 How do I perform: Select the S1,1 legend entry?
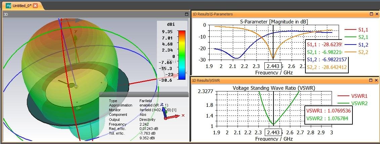point(356,30)
